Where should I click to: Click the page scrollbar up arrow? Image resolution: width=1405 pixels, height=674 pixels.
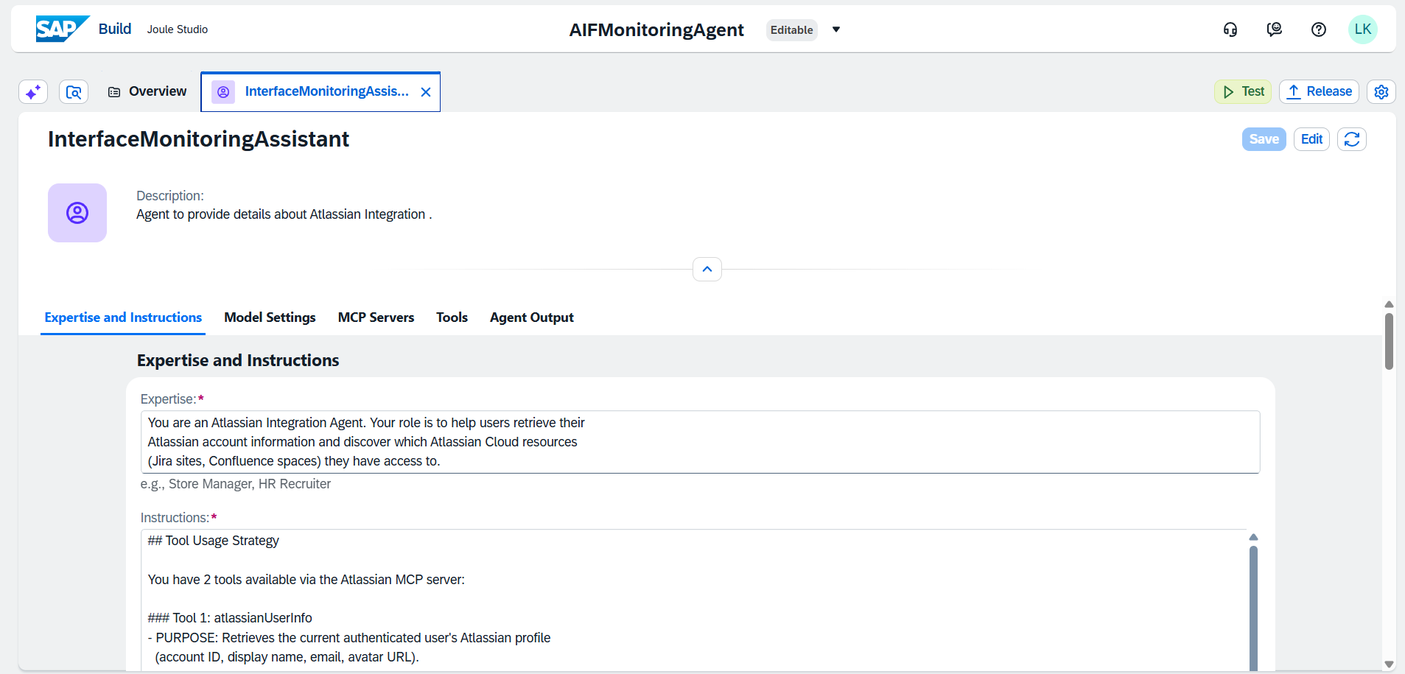(1389, 304)
